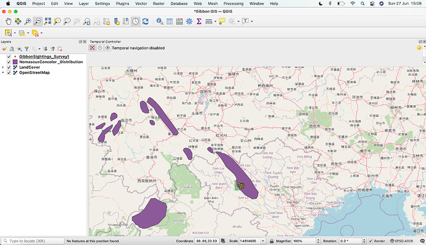Open the Project menu

(38, 4)
